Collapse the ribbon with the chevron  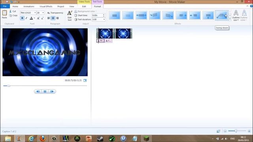pos(247,6)
